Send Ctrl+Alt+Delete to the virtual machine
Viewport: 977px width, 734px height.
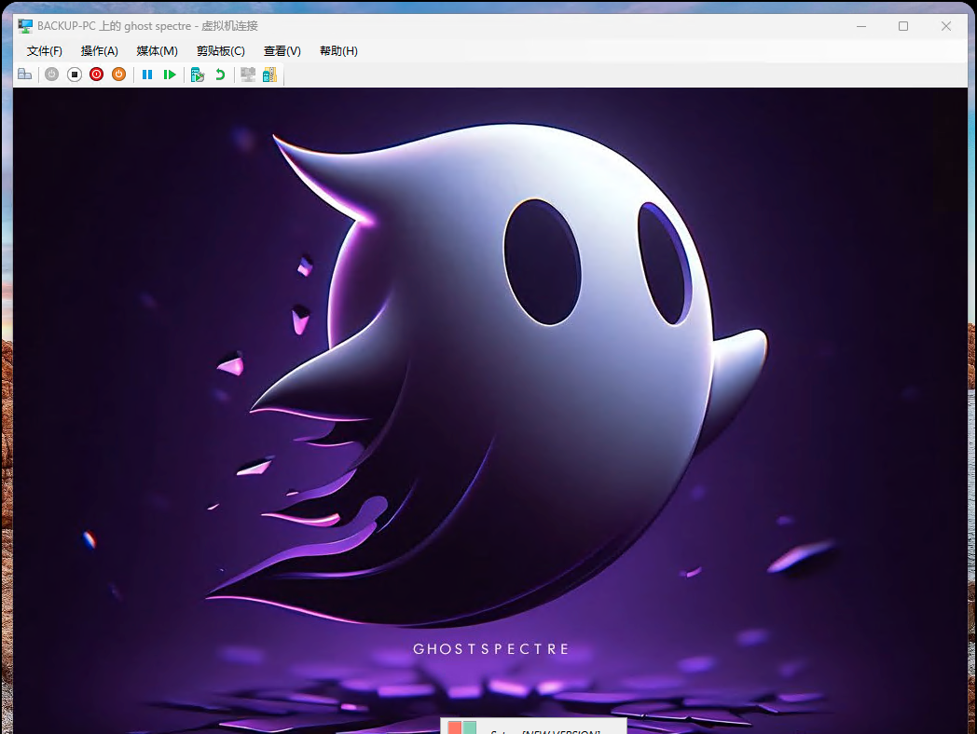click(x=24, y=75)
